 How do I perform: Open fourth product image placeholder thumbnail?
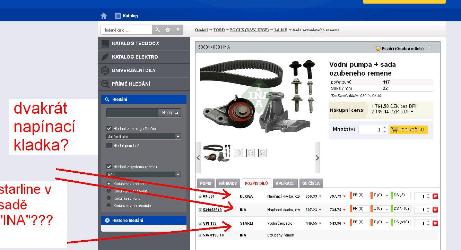point(262,153)
